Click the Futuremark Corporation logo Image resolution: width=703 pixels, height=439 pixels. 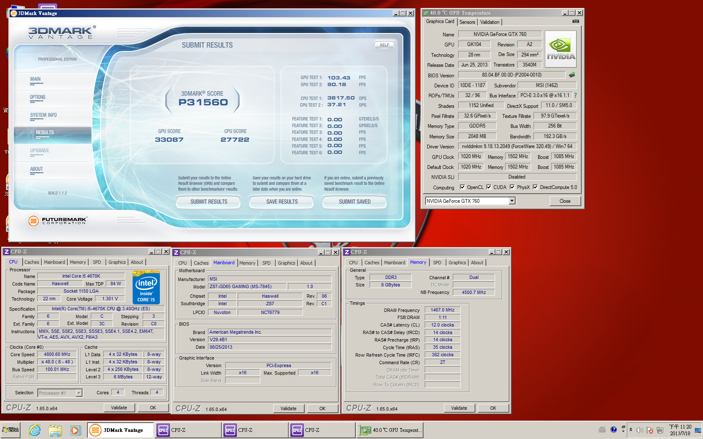pyautogui.click(x=57, y=220)
